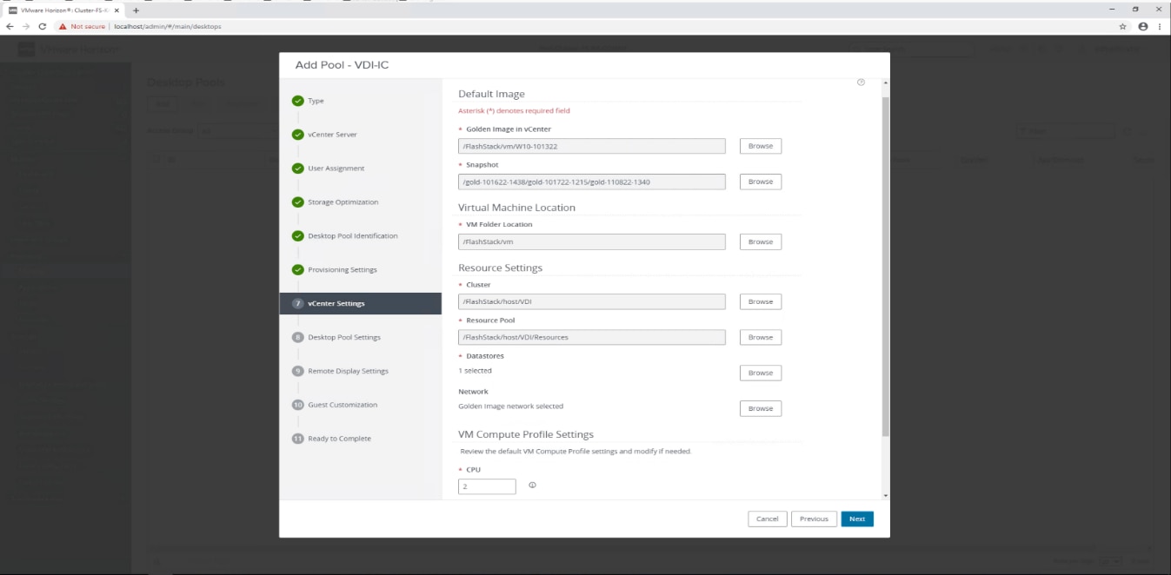Click the 'Add Pool - VDI-IC' title

342,65
